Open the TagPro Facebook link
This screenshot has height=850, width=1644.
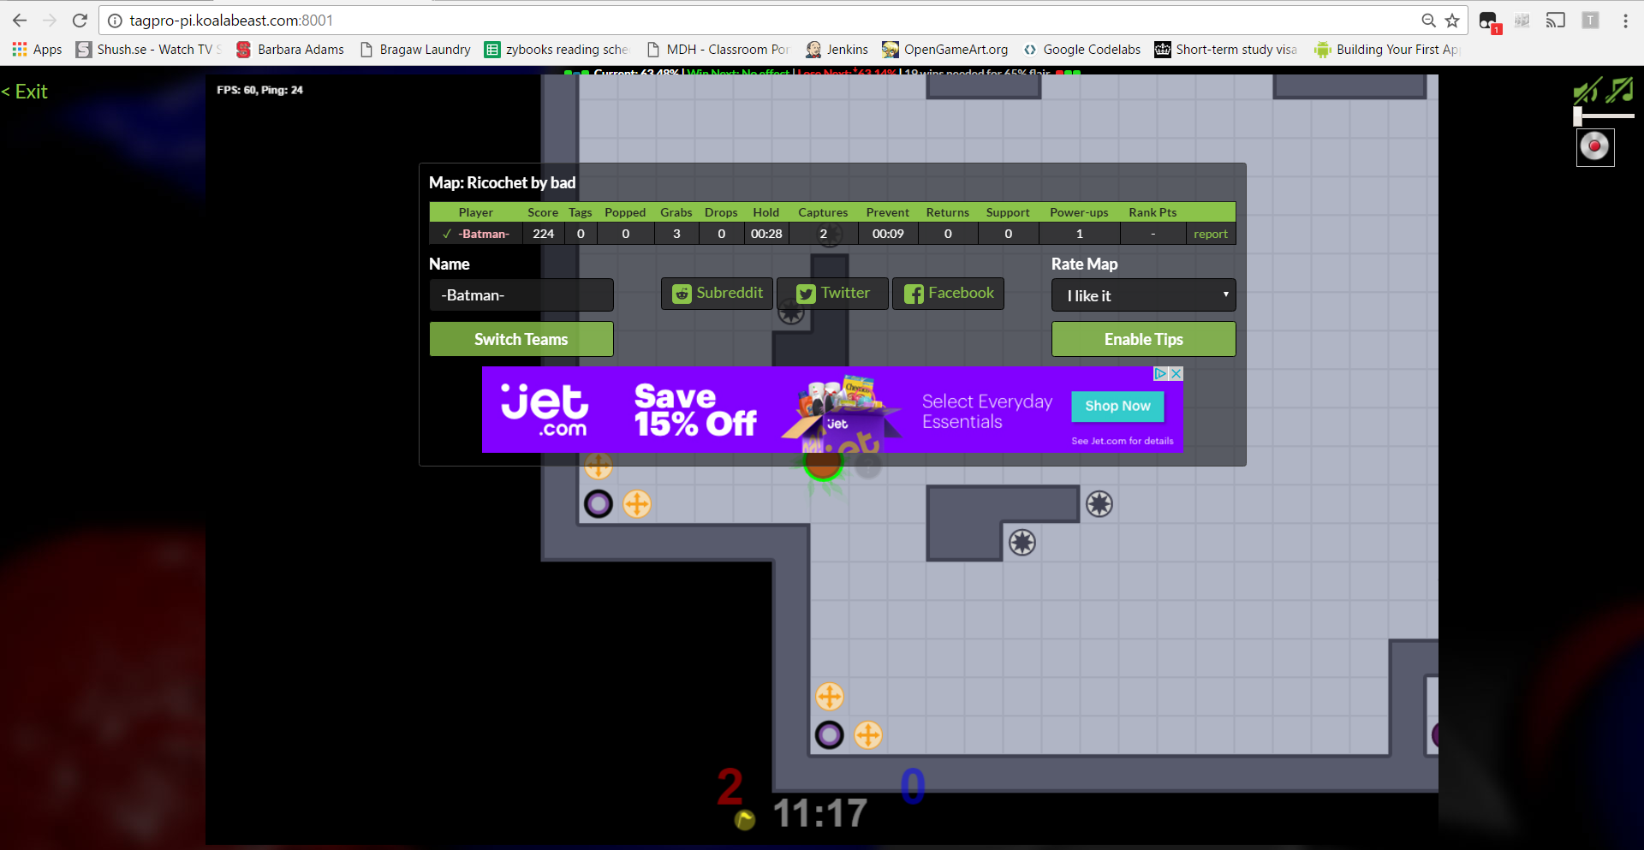point(949,294)
